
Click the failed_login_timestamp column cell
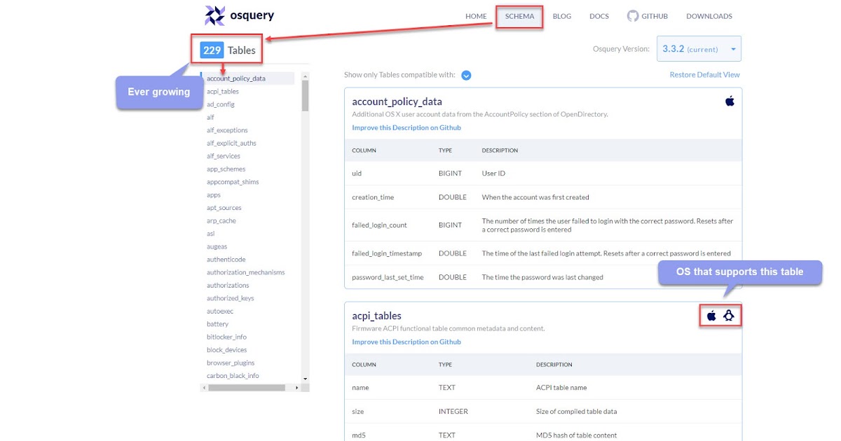pos(387,253)
